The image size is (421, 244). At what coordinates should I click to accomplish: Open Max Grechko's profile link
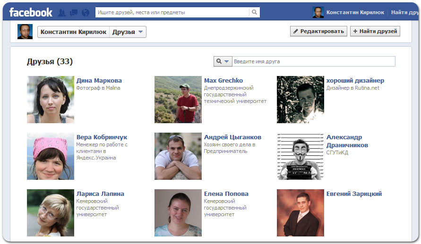(223, 80)
